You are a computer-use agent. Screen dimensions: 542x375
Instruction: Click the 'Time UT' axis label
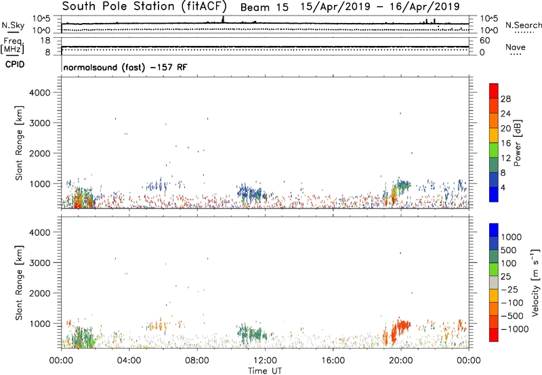[x=265, y=371]
